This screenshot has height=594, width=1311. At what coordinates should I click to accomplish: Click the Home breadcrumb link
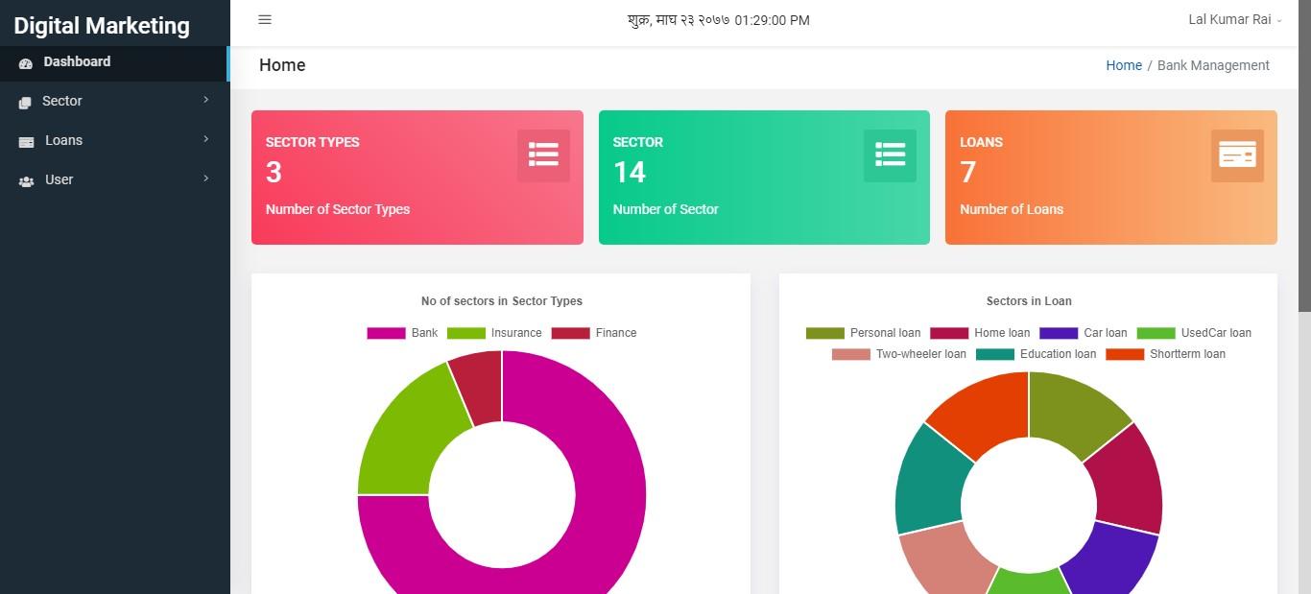(1124, 65)
